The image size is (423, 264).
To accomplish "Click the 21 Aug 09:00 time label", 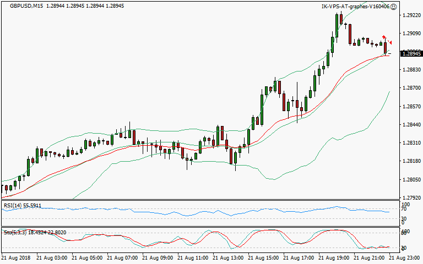I will point(158,258).
